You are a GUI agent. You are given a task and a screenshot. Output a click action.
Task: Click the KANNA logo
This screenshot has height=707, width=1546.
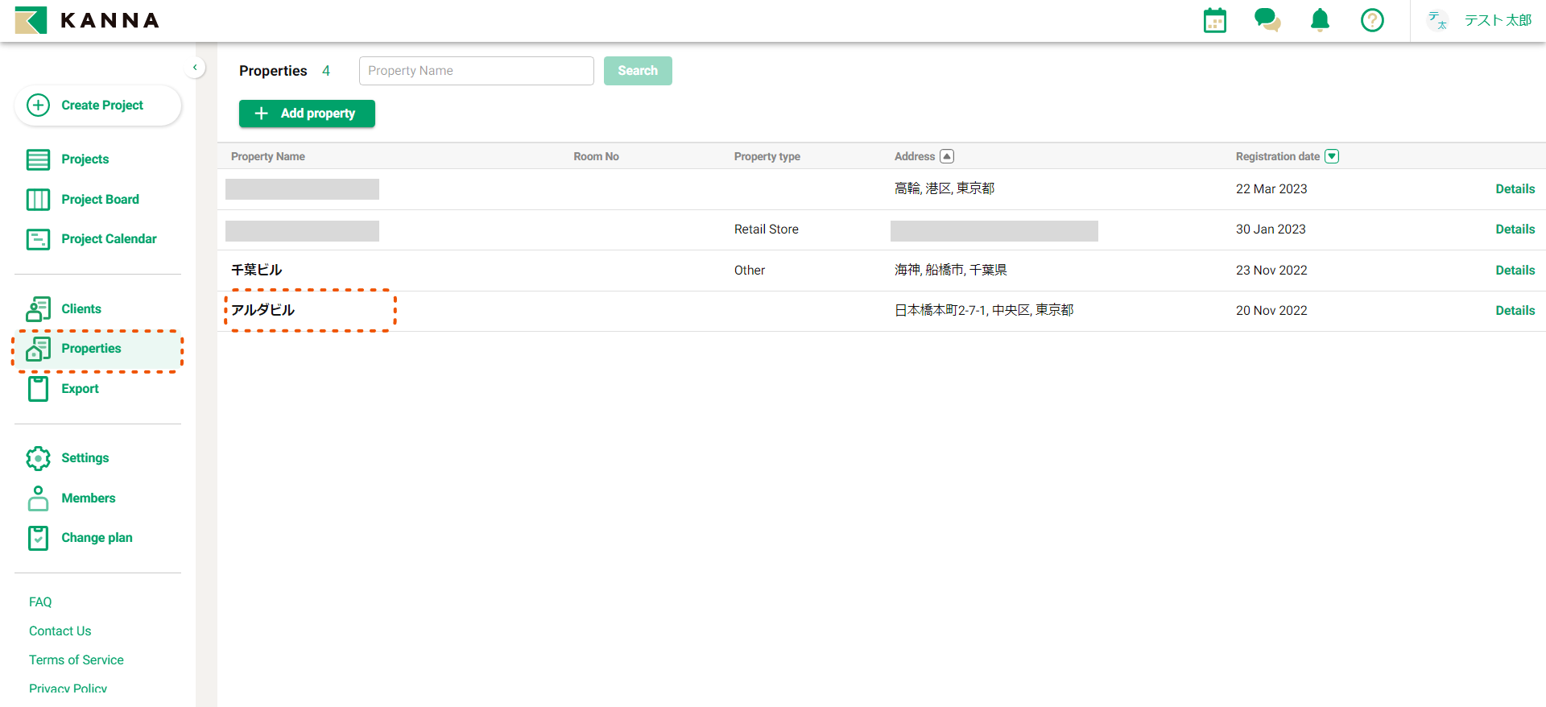[87, 20]
